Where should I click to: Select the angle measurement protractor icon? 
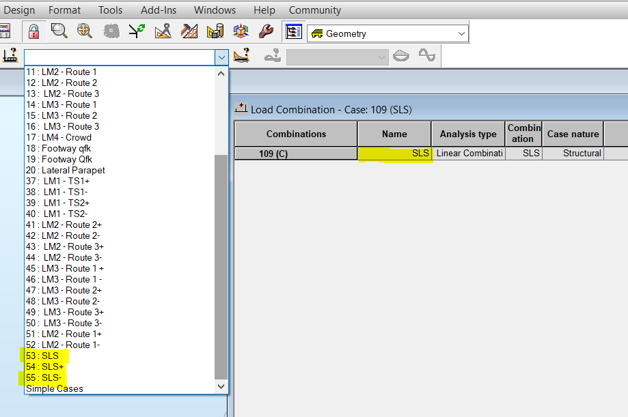[x=164, y=31]
